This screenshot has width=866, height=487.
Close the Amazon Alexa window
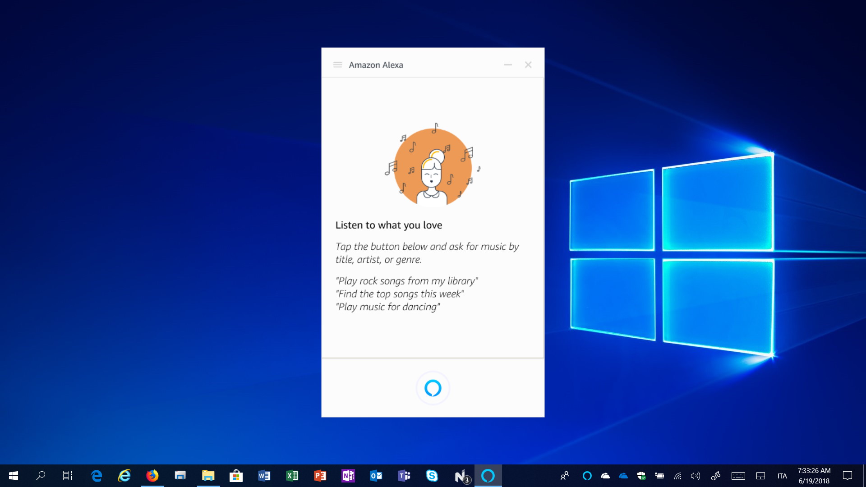(x=528, y=65)
